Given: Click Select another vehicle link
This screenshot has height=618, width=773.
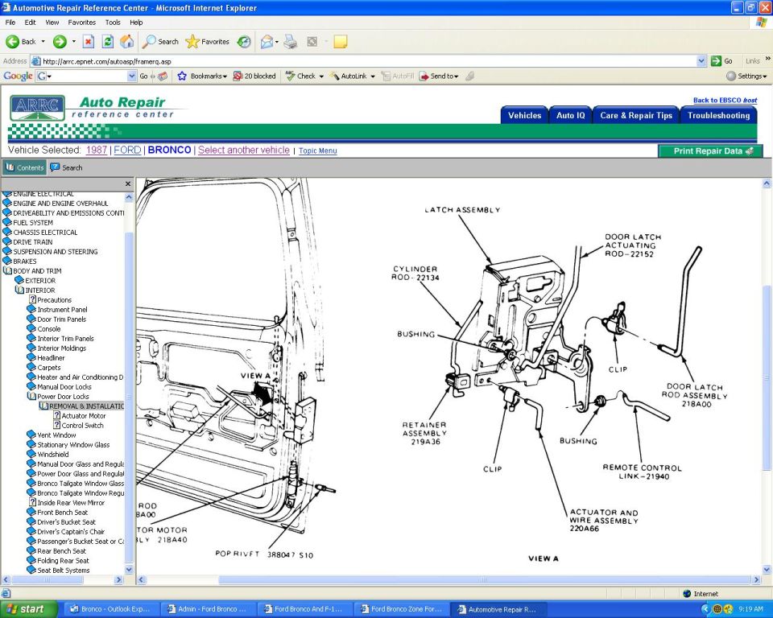Looking at the screenshot, I should point(243,150).
